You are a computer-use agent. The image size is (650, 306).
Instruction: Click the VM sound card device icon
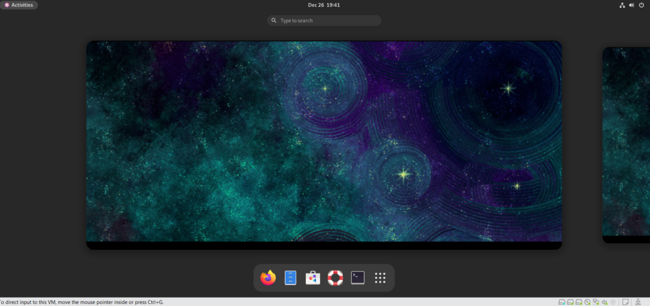point(604,302)
